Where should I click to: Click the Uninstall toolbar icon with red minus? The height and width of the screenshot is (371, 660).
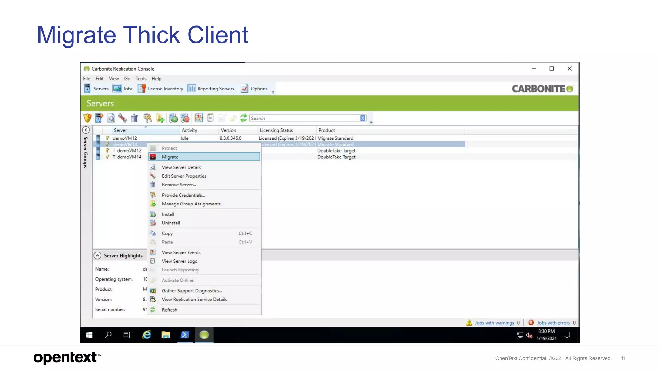point(185,118)
